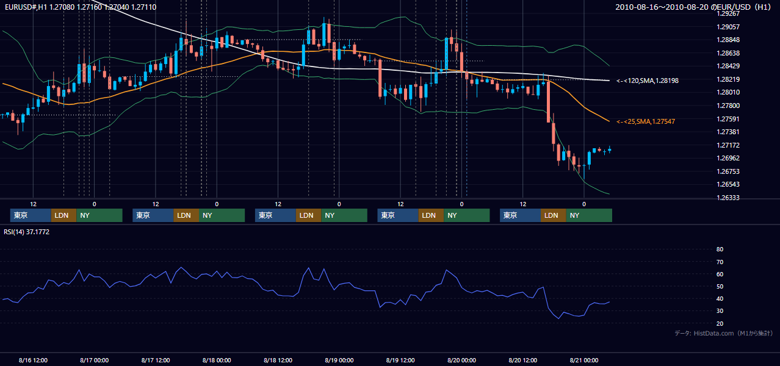
Task: Click price axis value 1.27591
Action: tap(728, 119)
